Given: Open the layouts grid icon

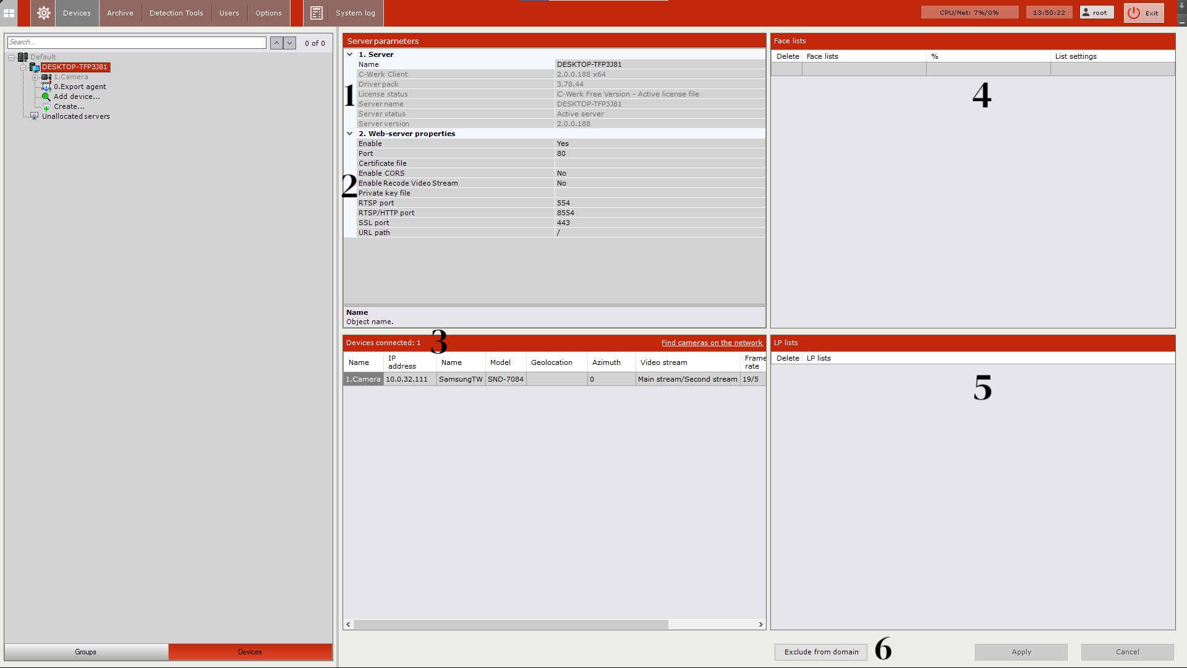Looking at the screenshot, I should [x=9, y=13].
